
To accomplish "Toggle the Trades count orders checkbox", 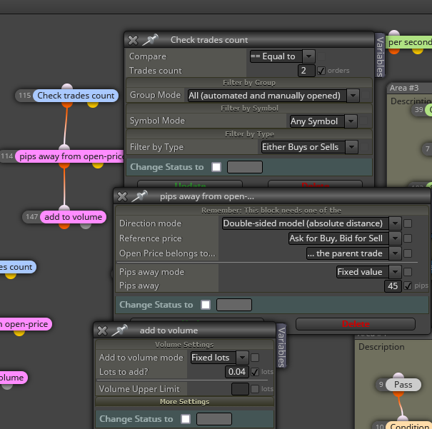I will pos(321,71).
